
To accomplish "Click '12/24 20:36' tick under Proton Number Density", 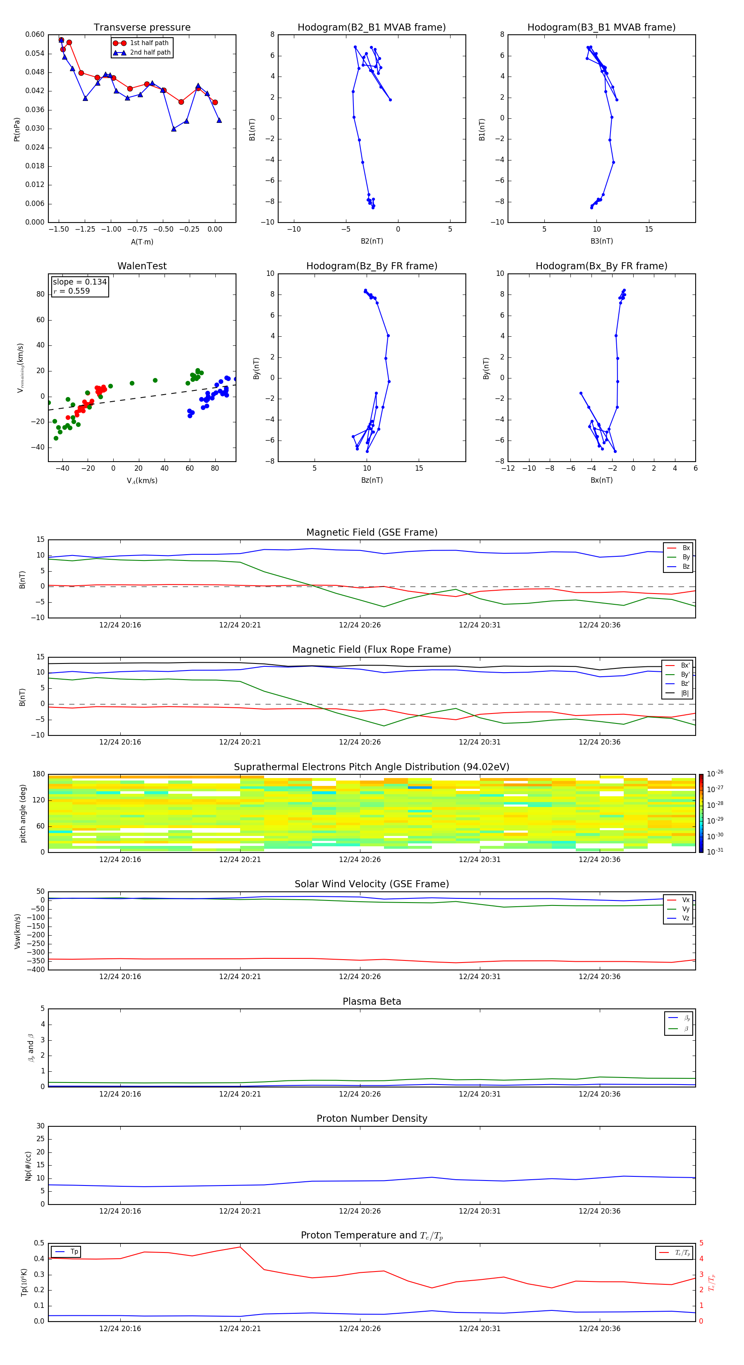I will coord(599,1211).
